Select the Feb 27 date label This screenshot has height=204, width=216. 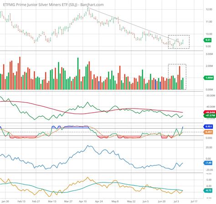36,201
